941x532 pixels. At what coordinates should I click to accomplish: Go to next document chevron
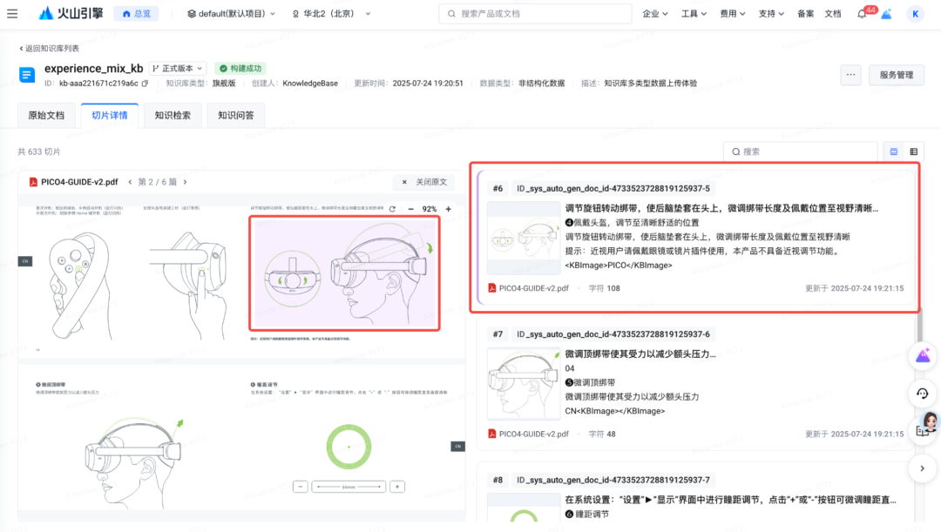(185, 182)
